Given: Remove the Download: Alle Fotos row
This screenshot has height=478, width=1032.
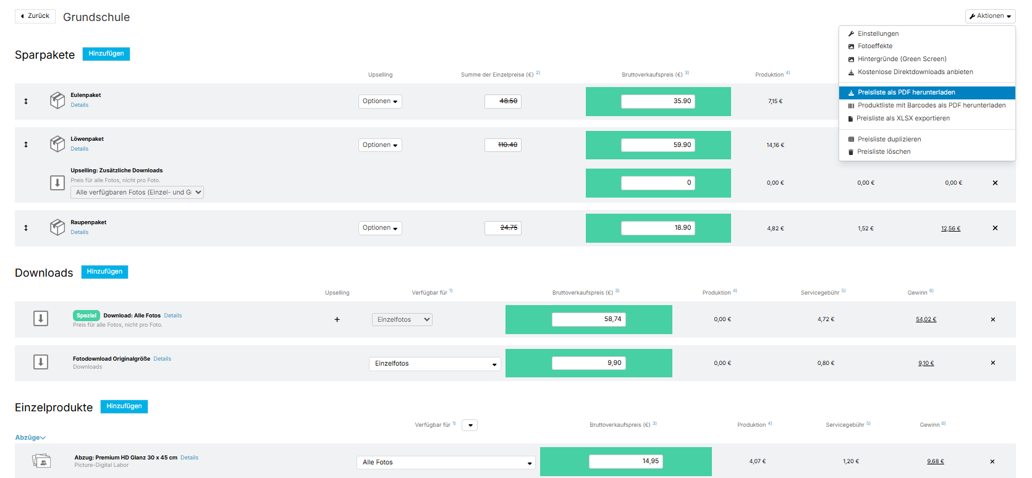Looking at the screenshot, I should pos(993,319).
